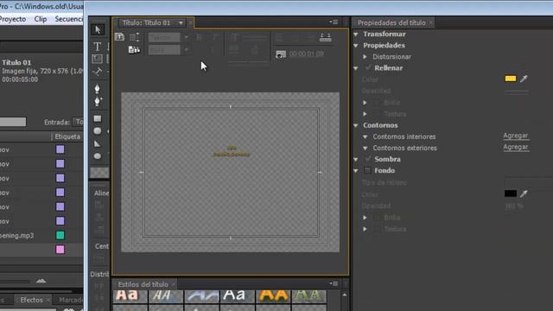Collapse the Fondo section arrow
This screenshot has height=311, width=553.
coord(356,171)
